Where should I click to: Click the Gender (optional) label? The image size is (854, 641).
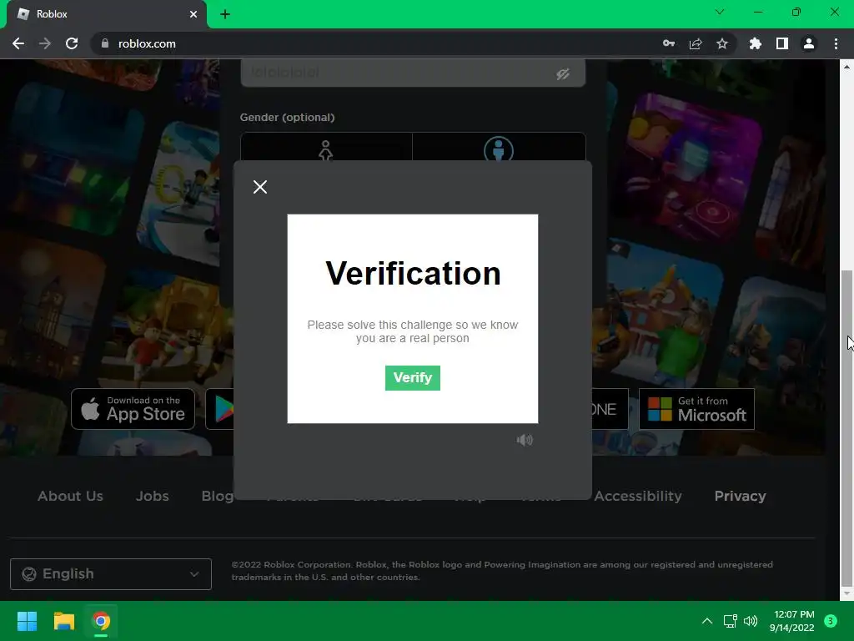(287, 117)
